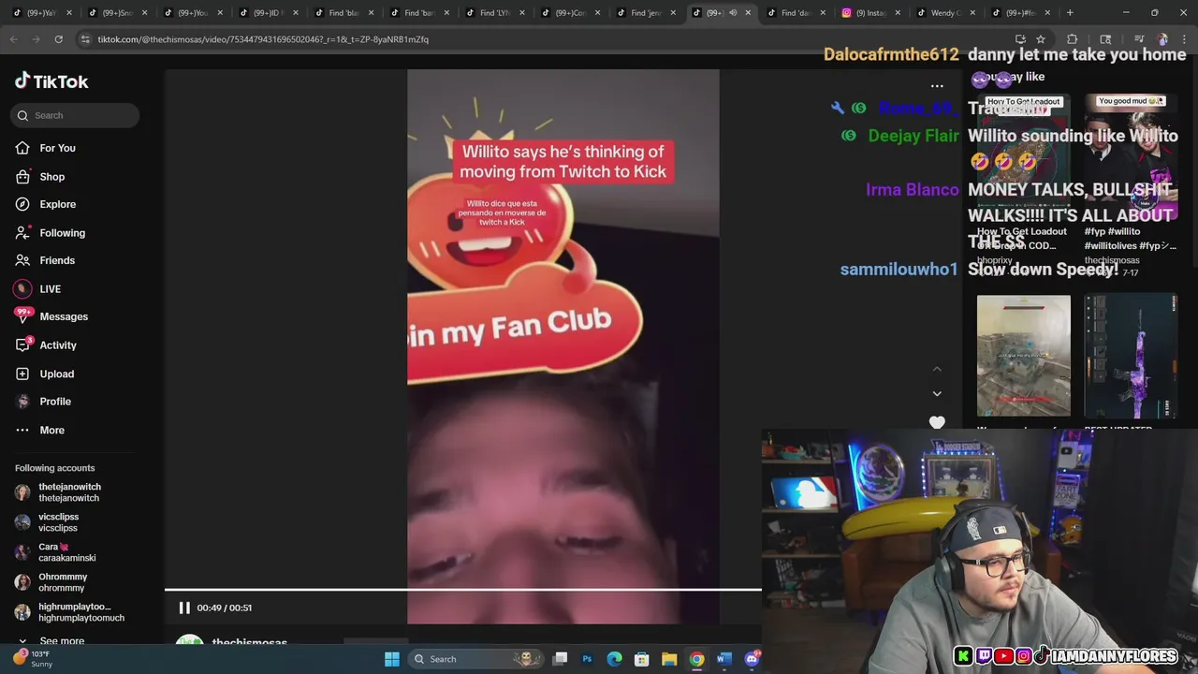The height and width of the screenshot is (674, 1198).
Task: Open thechismosas creator profile name
Action: point(249,643)
